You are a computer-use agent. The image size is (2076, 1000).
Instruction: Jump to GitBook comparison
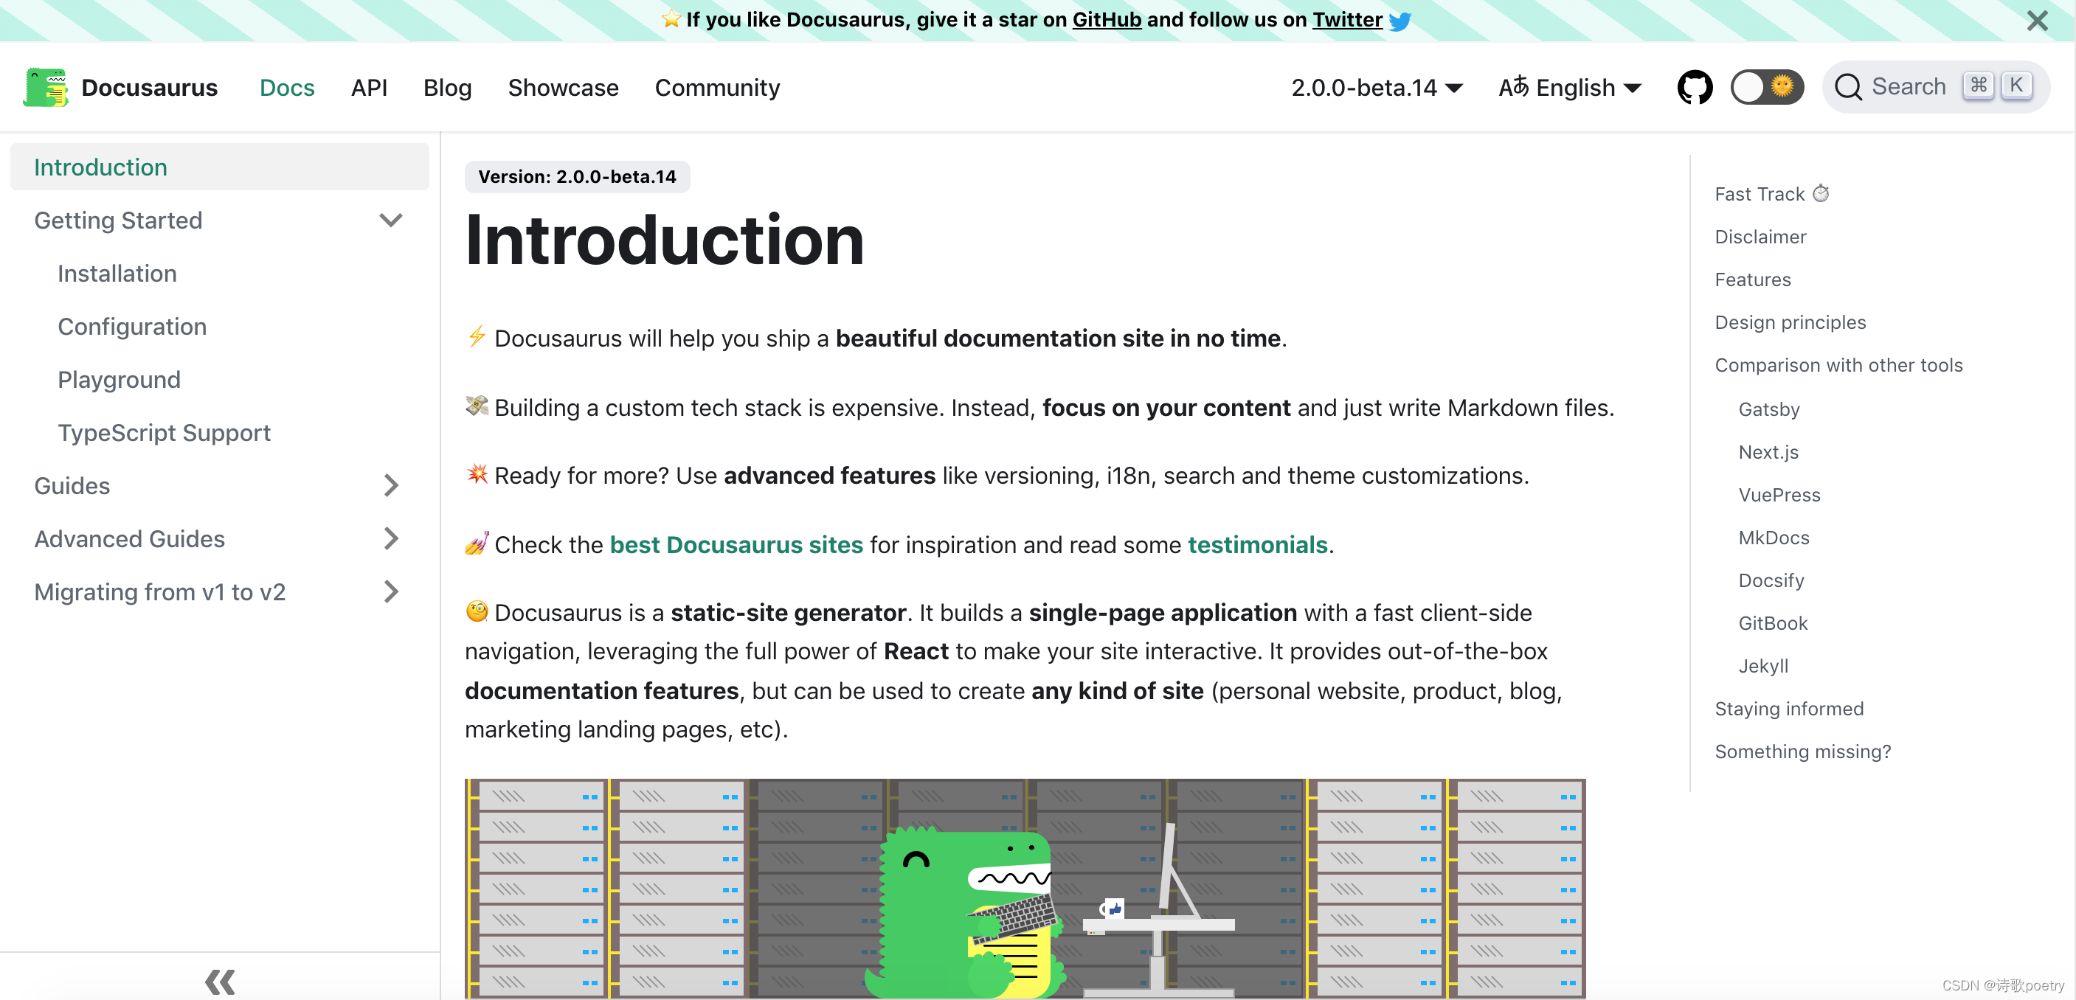click(1772, 622)
